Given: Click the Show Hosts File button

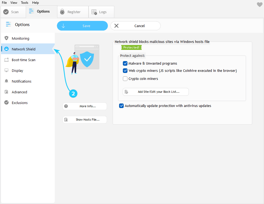Looking at the screenshot, I should (85, 120).
